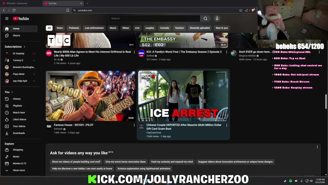The image size is (328, 185).
Task: Go back with browser back arrow
Action: pyautogui.click(x=4, y=10)
